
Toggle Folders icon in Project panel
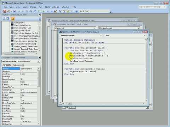pos(12,19)
